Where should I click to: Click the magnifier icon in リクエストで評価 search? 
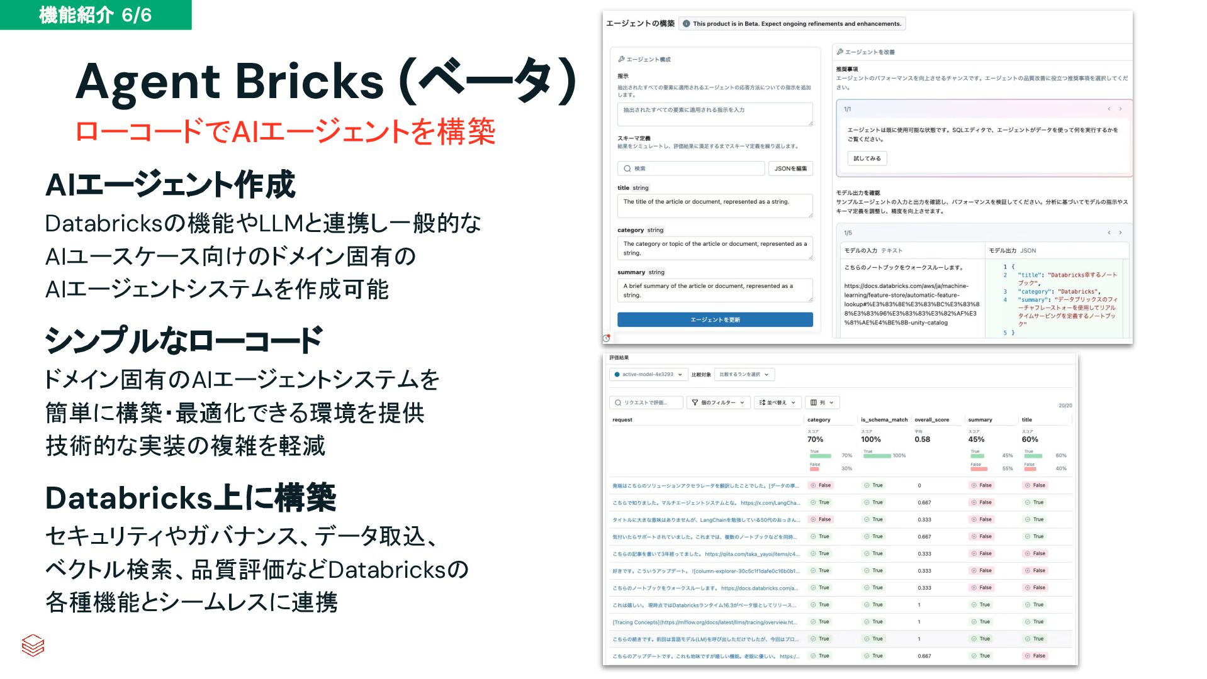(618, 402)
